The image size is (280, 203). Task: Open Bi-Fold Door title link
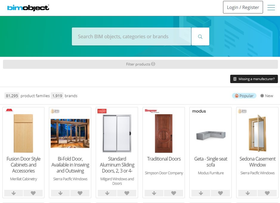[70, 165]
